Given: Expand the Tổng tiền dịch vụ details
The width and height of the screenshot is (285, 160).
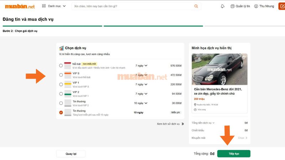Looking at the screenshot, I should tap(203, 123).
